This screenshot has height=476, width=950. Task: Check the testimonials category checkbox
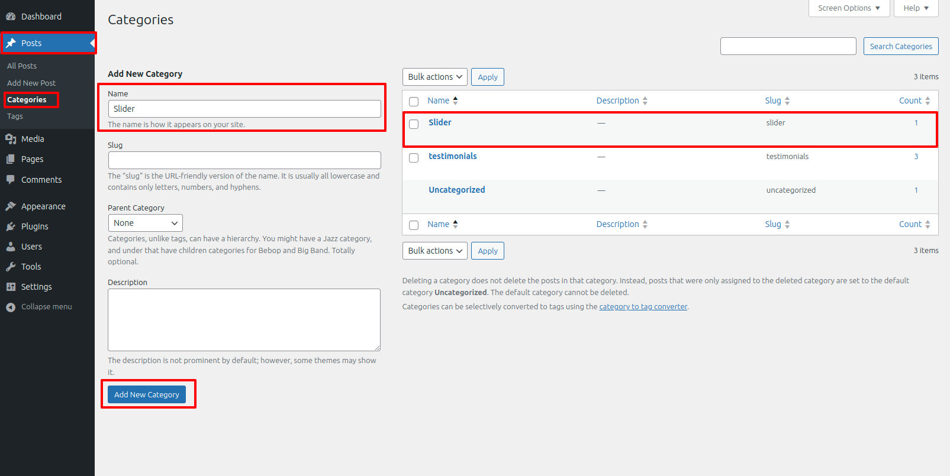pos(414,158)
